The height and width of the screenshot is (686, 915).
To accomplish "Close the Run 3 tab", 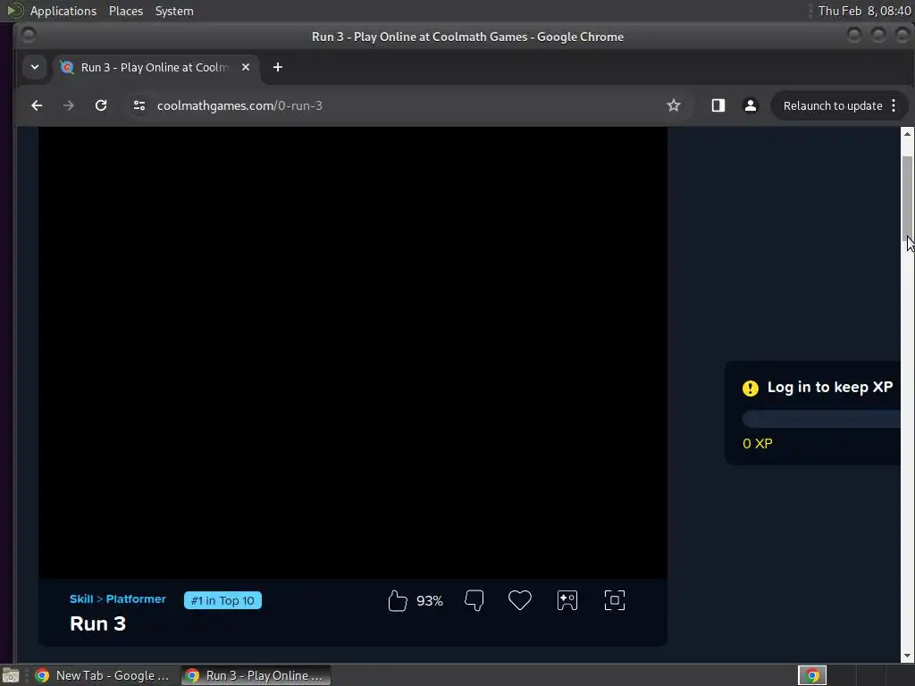I will [246, 67].
